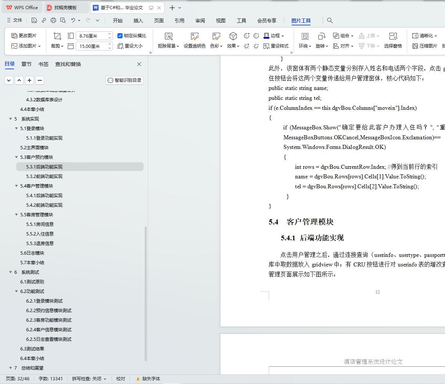Image resolution: width=445 pixels, height=384 pixels.
Task: Click the 智能识别目录 button
Action: 124,80
